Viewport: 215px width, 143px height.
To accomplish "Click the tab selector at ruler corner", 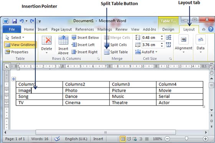I will pos(7,67).
